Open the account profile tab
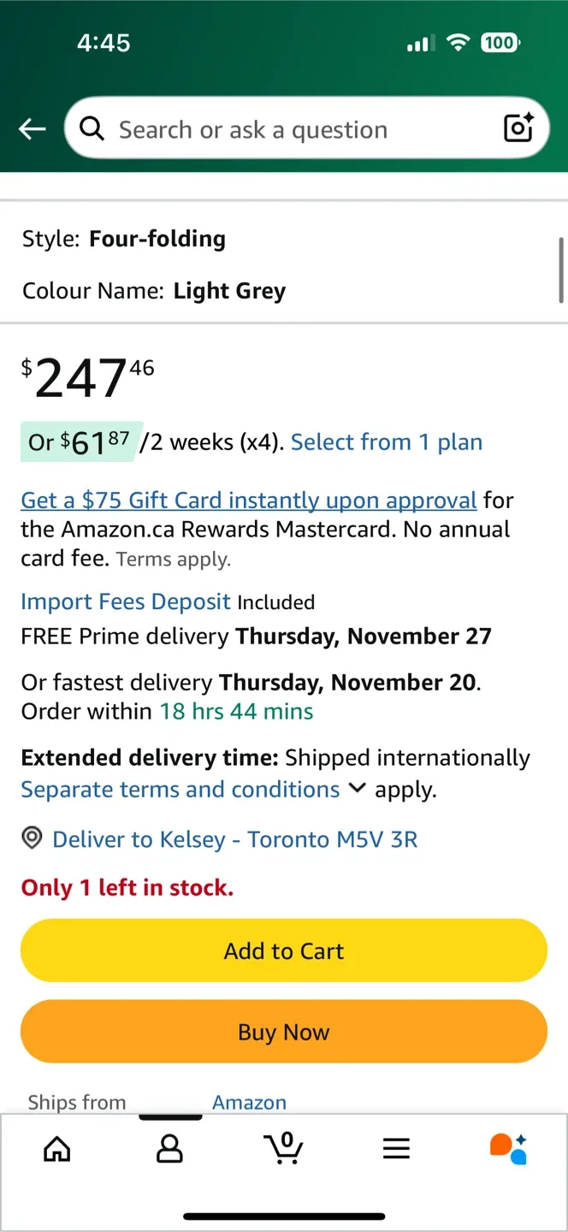 point(169,1148)
